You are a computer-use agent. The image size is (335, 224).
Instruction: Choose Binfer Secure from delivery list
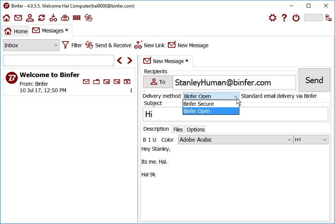tap(211, 104)
